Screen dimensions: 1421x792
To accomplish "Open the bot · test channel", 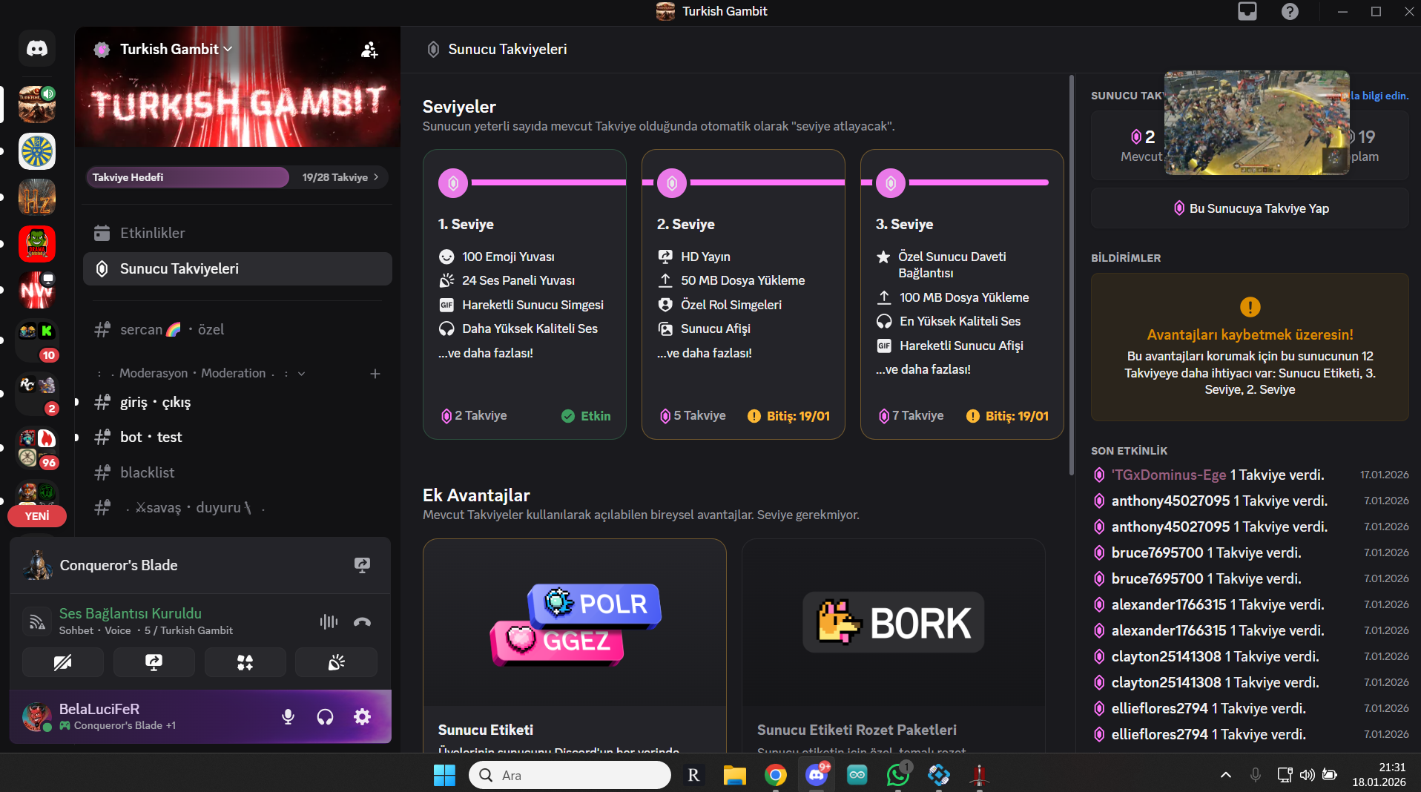I will 237,437.
